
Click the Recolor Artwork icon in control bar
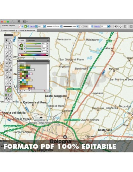click(x=120, y=26)
